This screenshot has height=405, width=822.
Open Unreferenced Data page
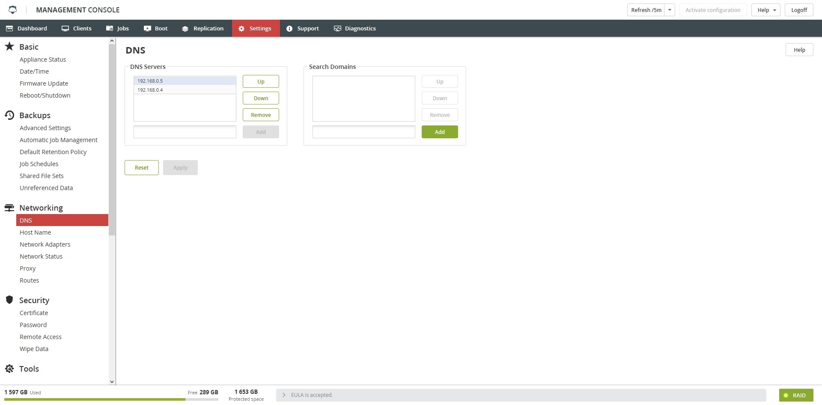pyautogui.click(x=46, y=188)
